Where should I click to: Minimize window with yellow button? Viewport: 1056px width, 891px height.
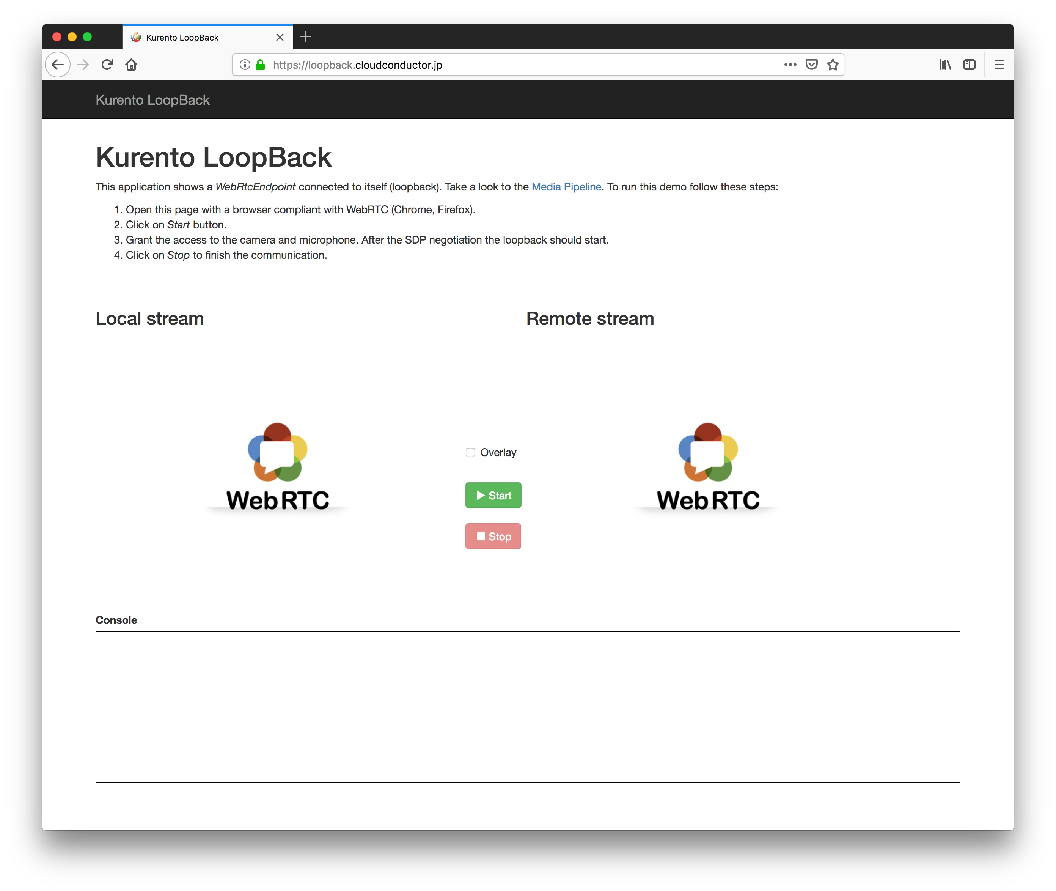click(x=72, y=37)
